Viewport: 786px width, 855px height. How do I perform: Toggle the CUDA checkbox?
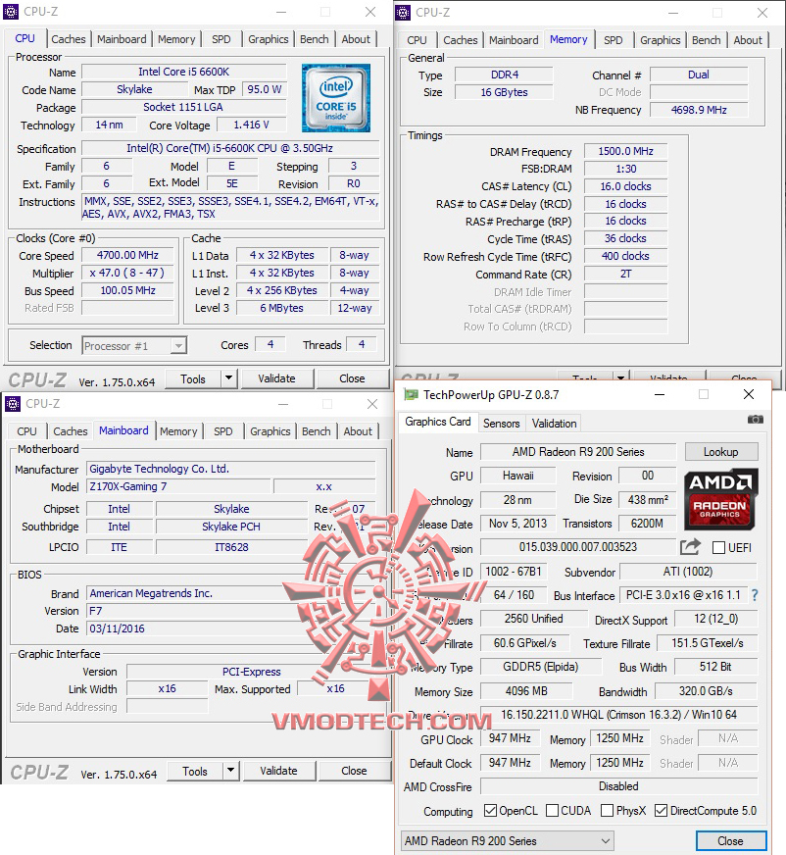(552, 810)
